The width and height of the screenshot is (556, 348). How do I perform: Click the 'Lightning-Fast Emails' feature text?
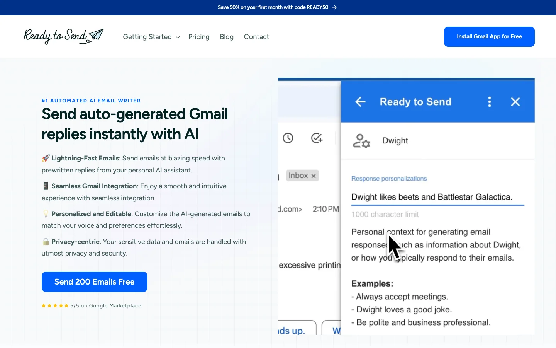coord(85,158)
